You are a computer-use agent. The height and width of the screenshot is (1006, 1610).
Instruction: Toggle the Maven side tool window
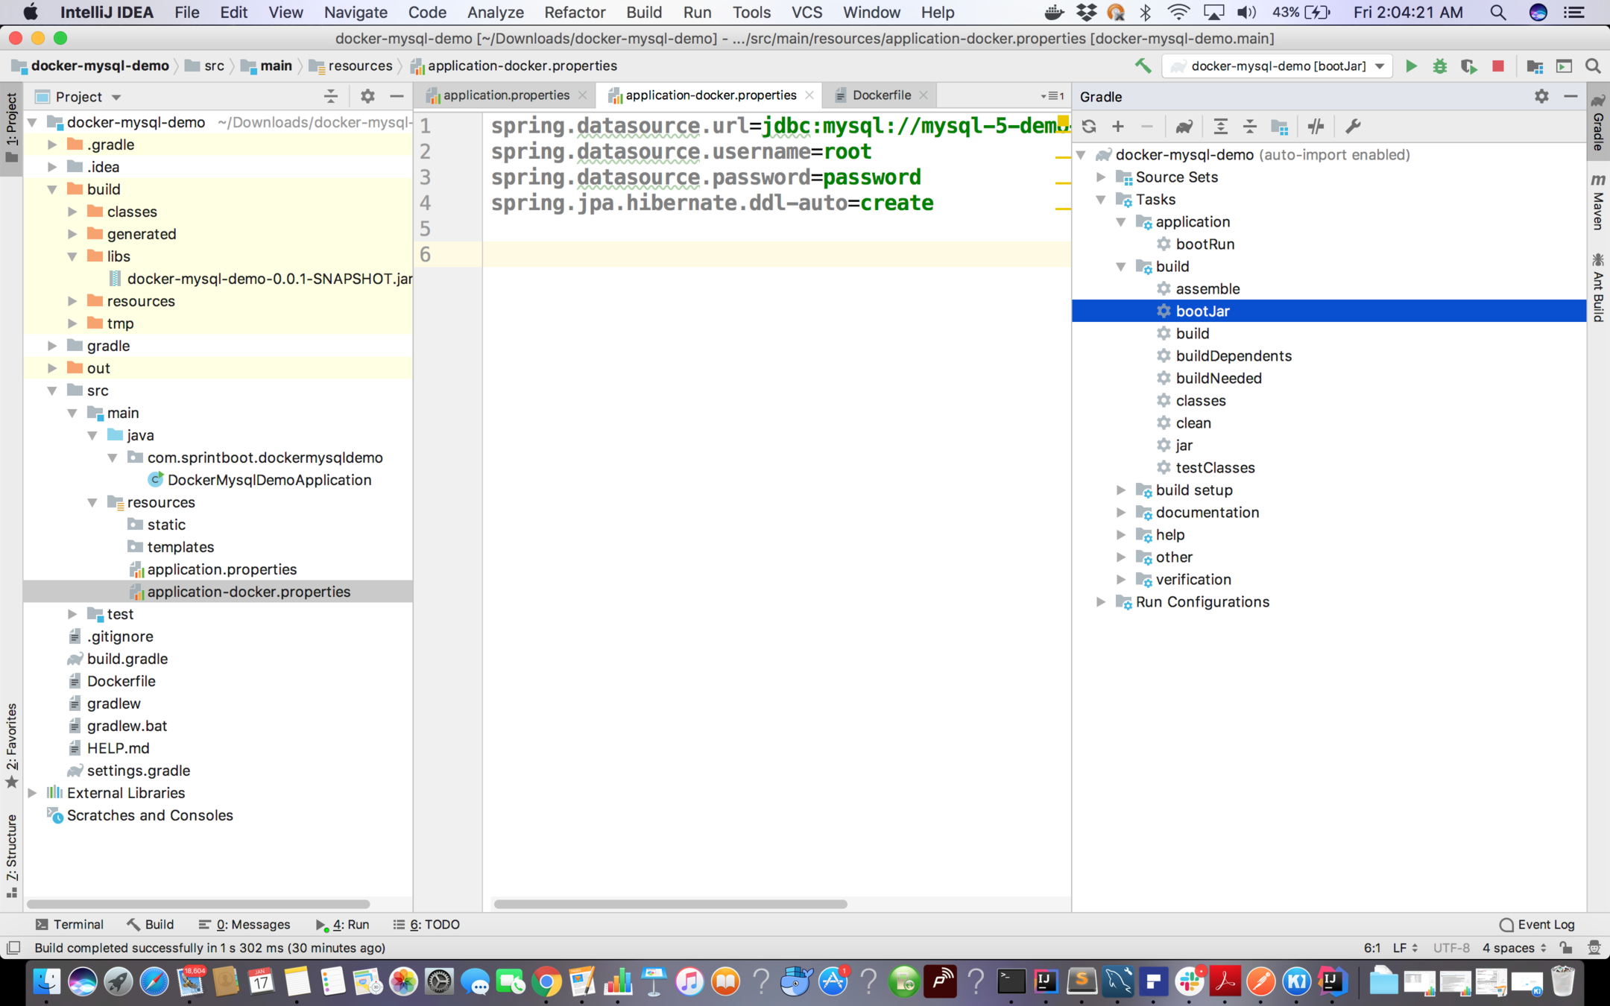(x=1597, y=203)
